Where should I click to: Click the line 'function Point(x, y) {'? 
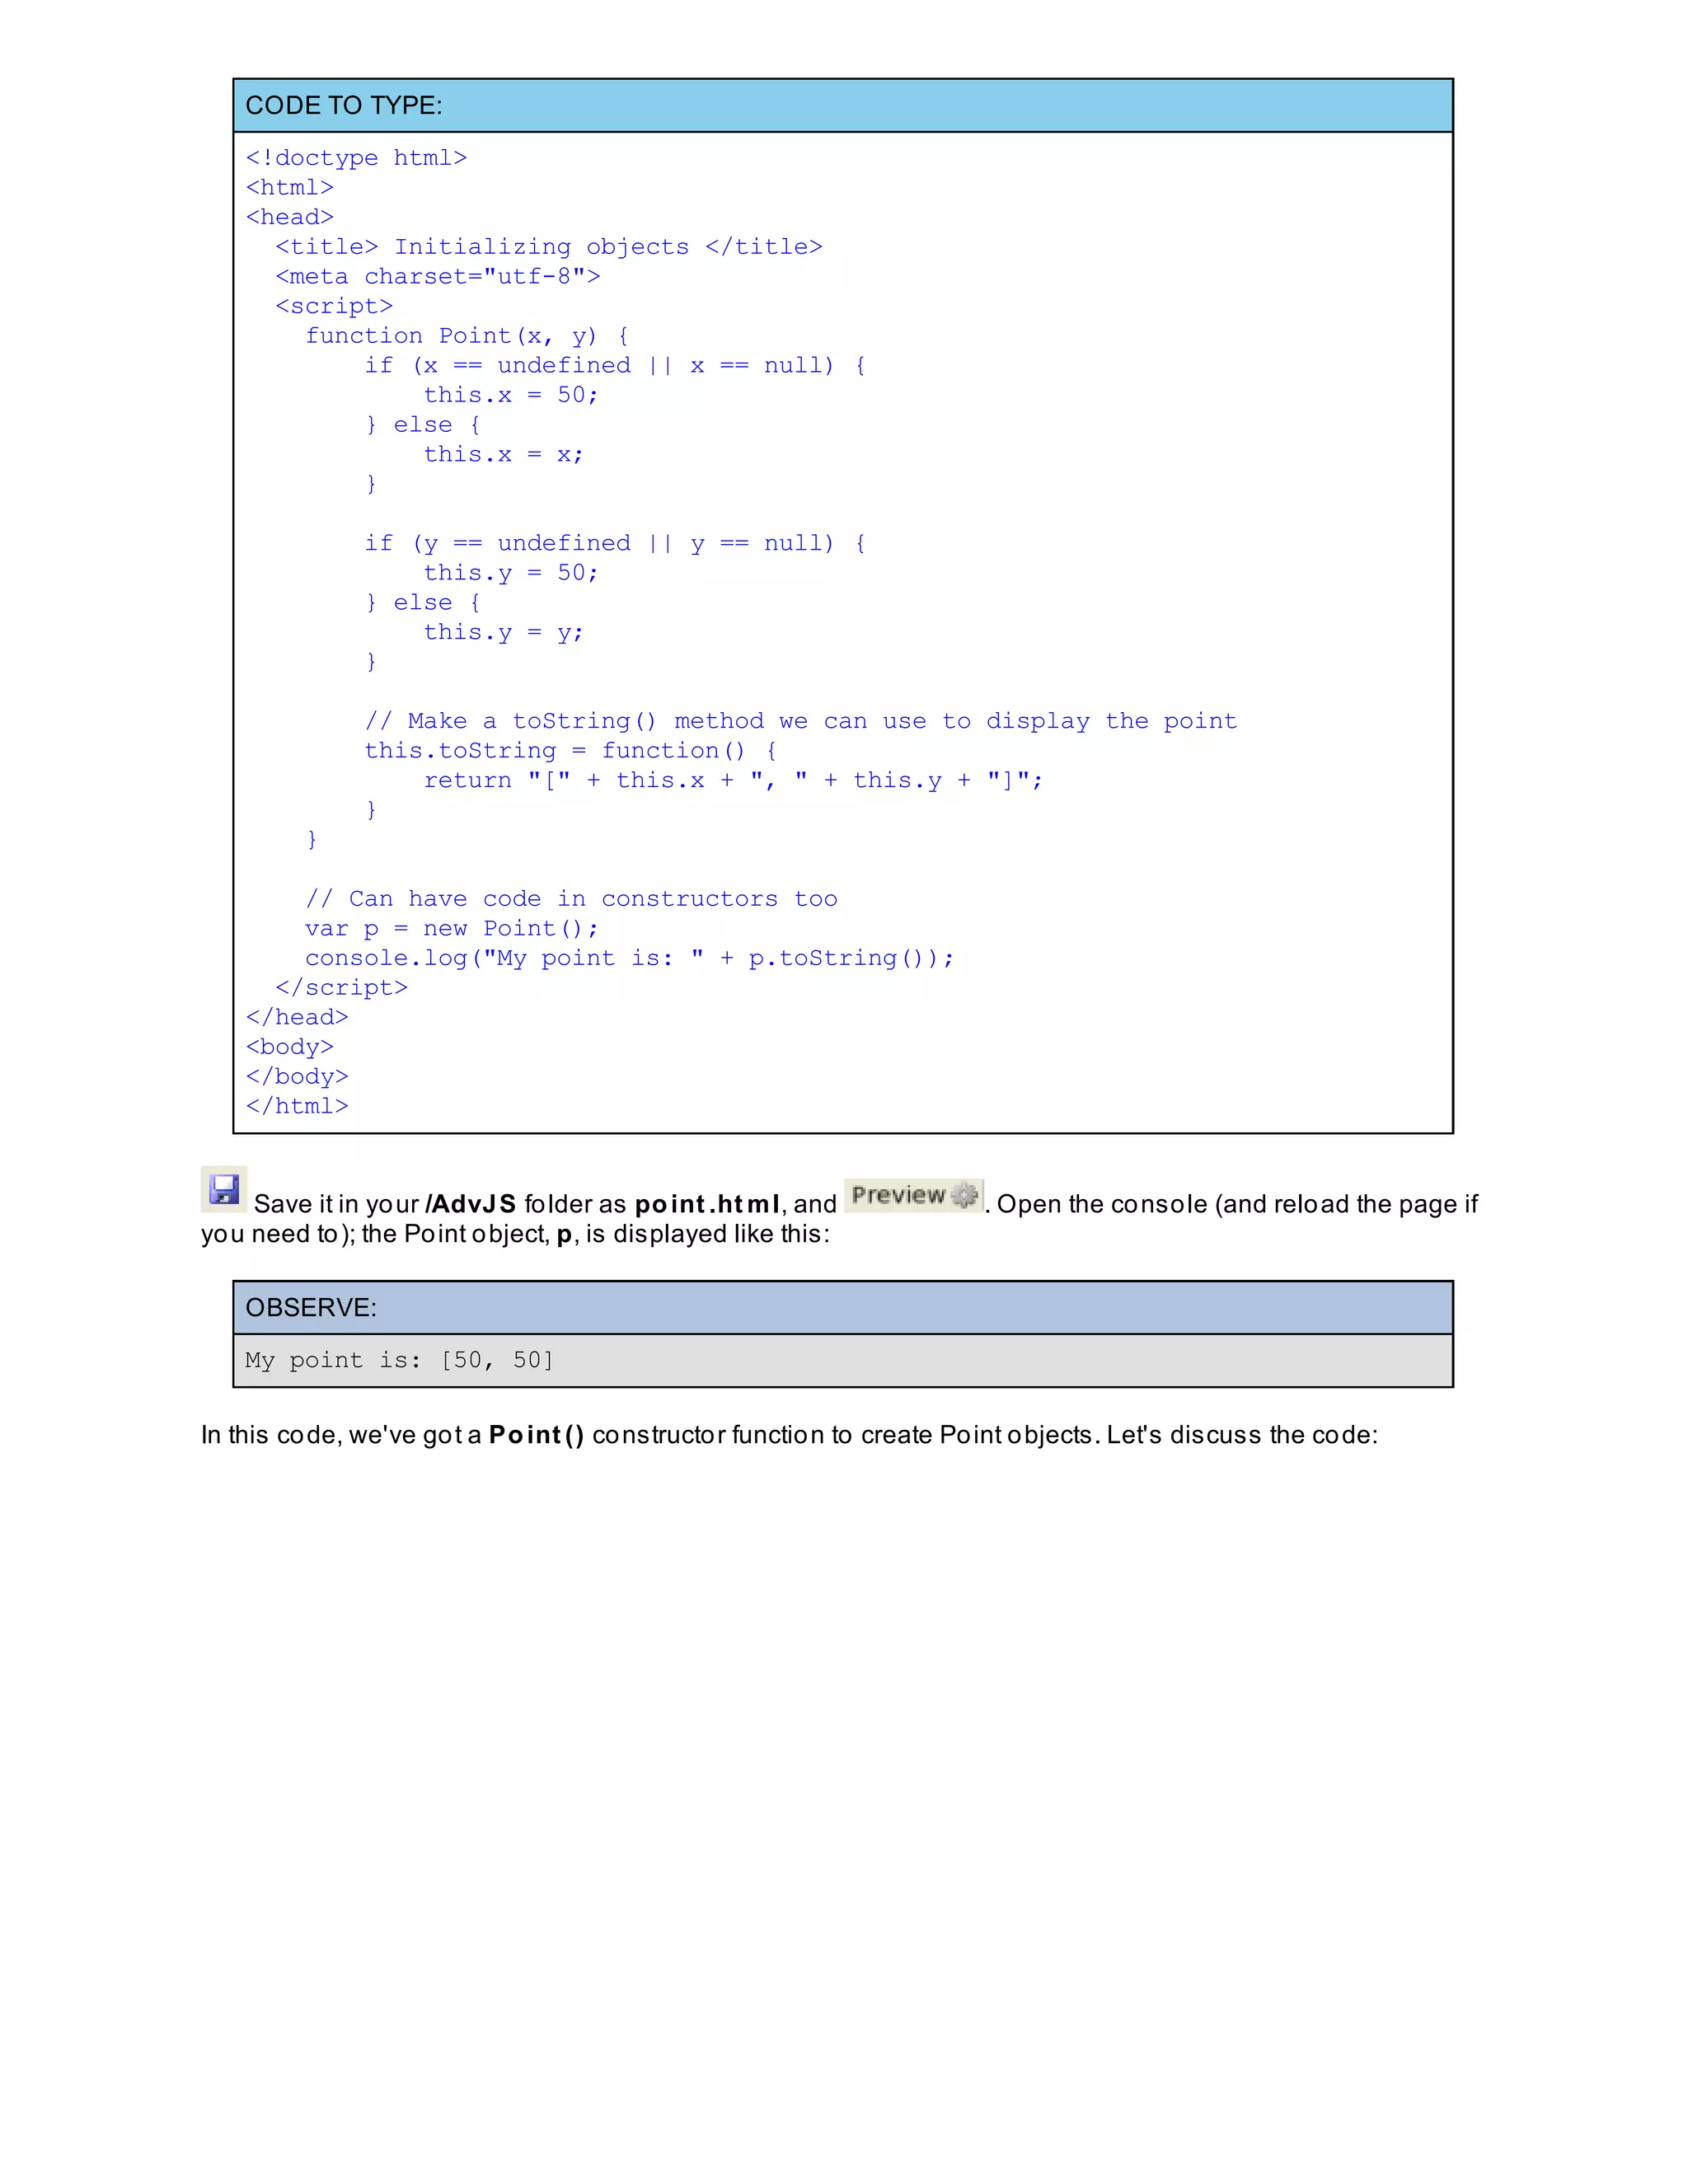click(467, 336)
